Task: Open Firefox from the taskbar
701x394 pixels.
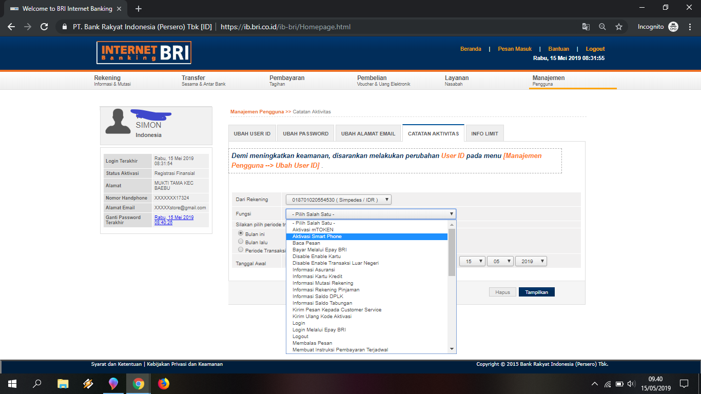Action: click(x=163, y=383)
